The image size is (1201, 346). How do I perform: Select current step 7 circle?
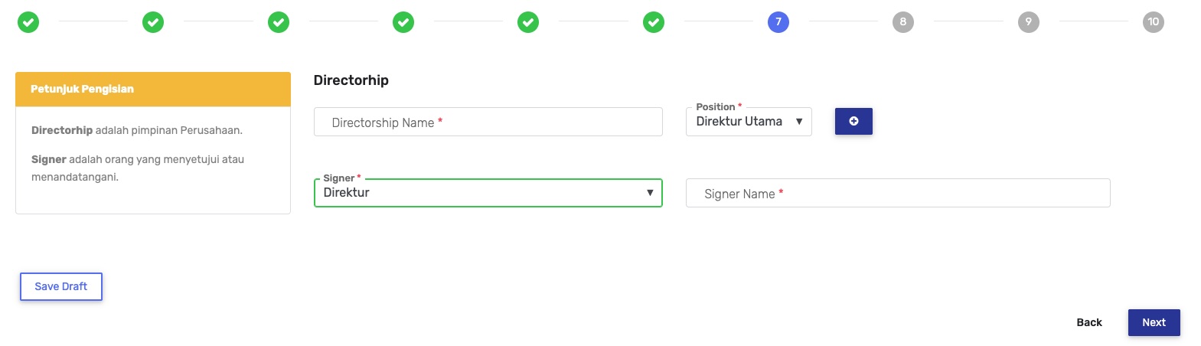(778, 22)
